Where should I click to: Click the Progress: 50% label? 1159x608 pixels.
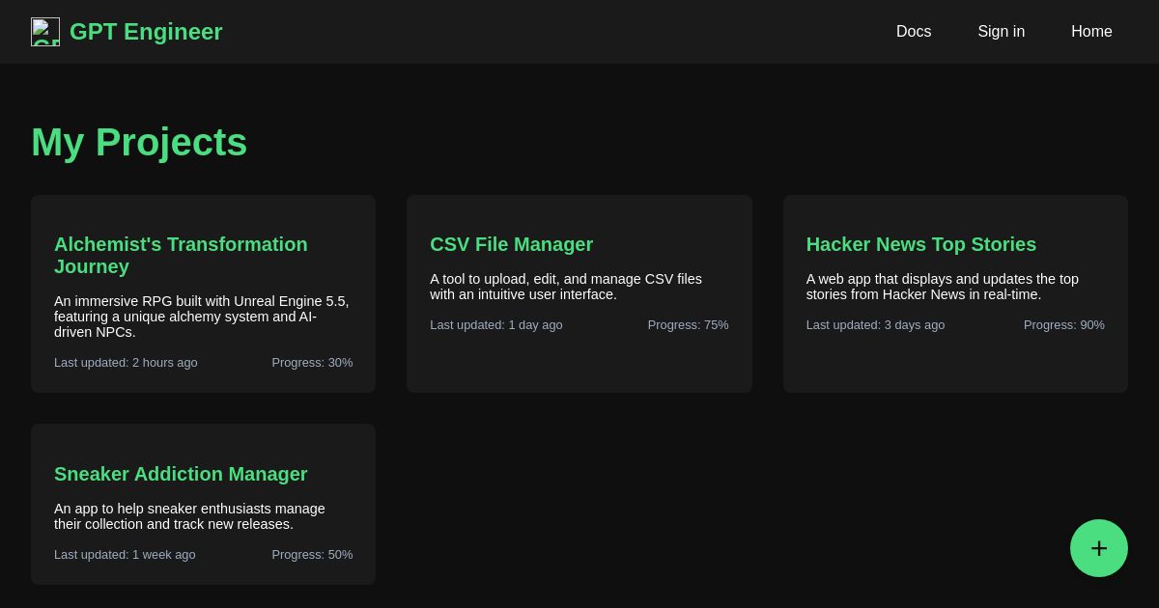[x=312, y=555]
